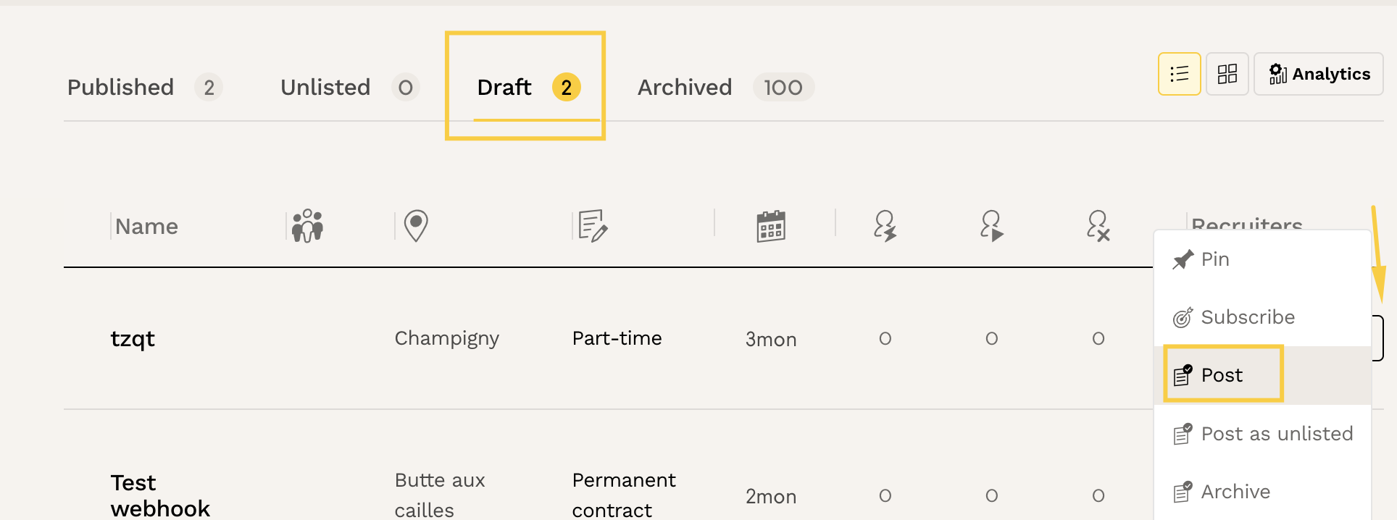Click the contract type column icon

(x=593, y=226)
